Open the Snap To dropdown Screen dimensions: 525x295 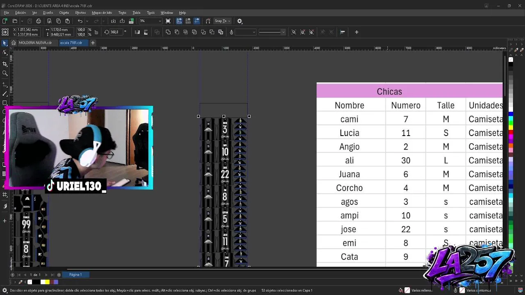[223, 21]
